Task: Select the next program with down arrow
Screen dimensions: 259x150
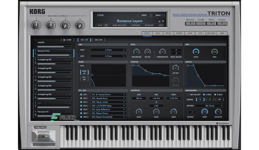Action: point(163,21)
